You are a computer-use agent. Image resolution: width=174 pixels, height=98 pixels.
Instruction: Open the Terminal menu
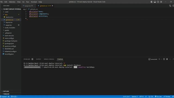pos(34,2)
